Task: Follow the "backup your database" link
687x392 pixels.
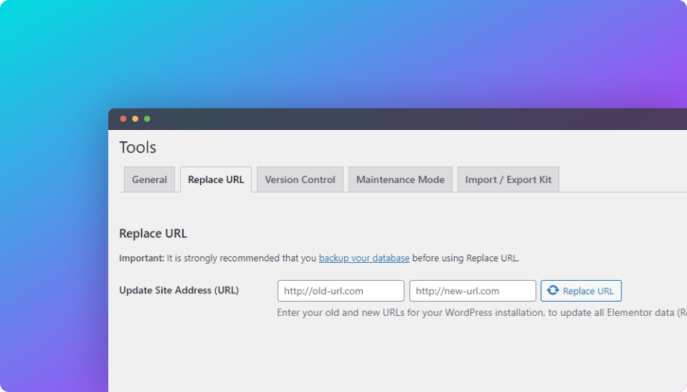Action: (364, 258)
